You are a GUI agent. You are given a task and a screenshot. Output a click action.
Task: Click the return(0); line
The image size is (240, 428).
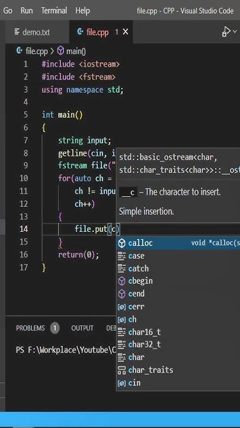pos(79,254)
